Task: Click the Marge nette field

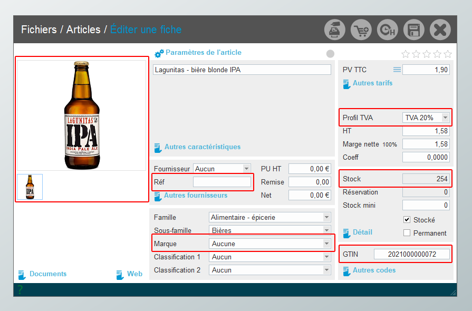Action: point(426,144)
